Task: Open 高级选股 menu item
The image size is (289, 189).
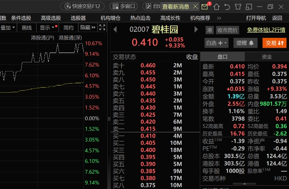Action: 51,18
